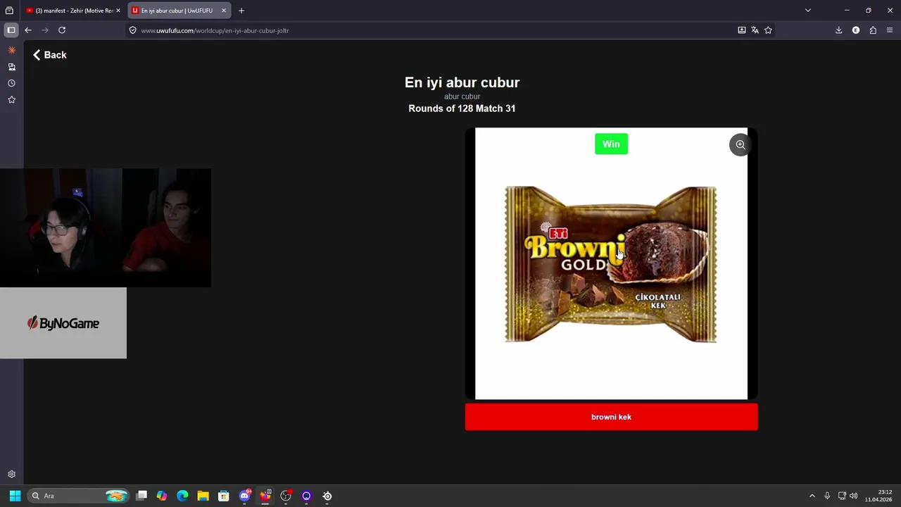Screen dimensions: 901x507
Task: Reload the current page
Action: coord(62,30)
